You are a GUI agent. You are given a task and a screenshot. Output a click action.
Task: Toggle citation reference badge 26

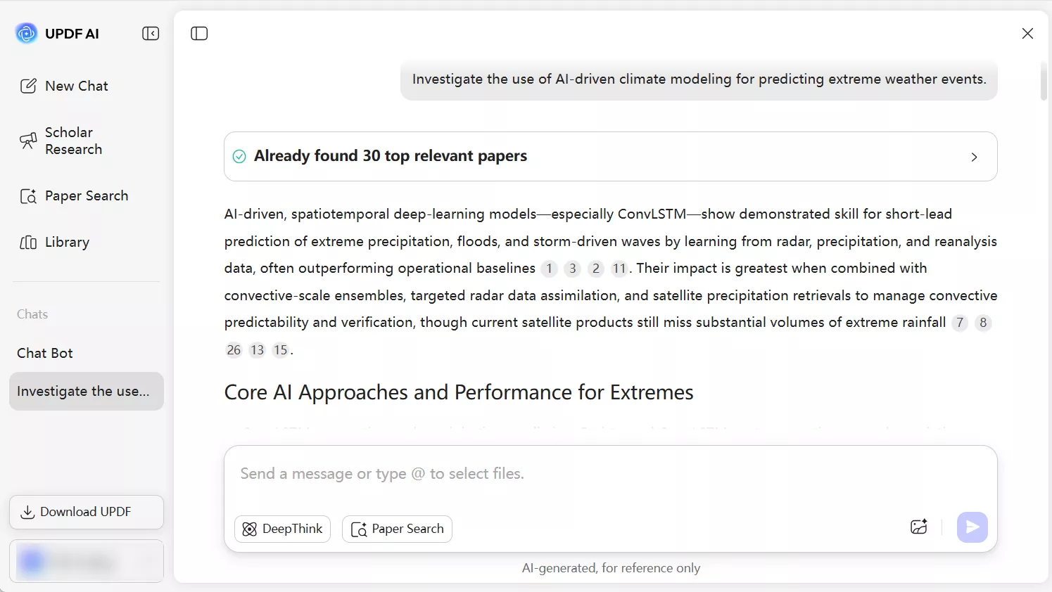pyautogui.click(x=234, y=349)
